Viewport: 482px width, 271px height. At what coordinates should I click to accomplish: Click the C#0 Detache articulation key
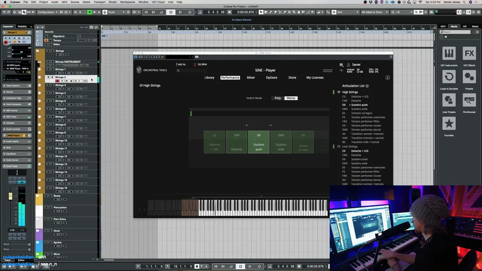click(x=236, y=142)
